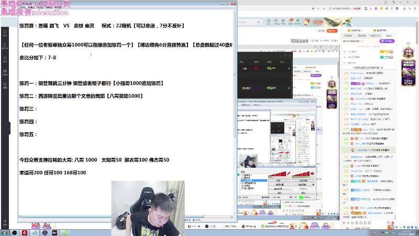Click the '惩罚五：' line in Notepad
This screenshot has height=236, width=419.
coord(28,134)
